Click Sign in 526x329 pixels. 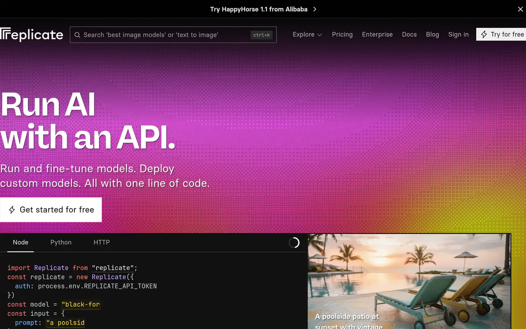[x=458, y=35]
